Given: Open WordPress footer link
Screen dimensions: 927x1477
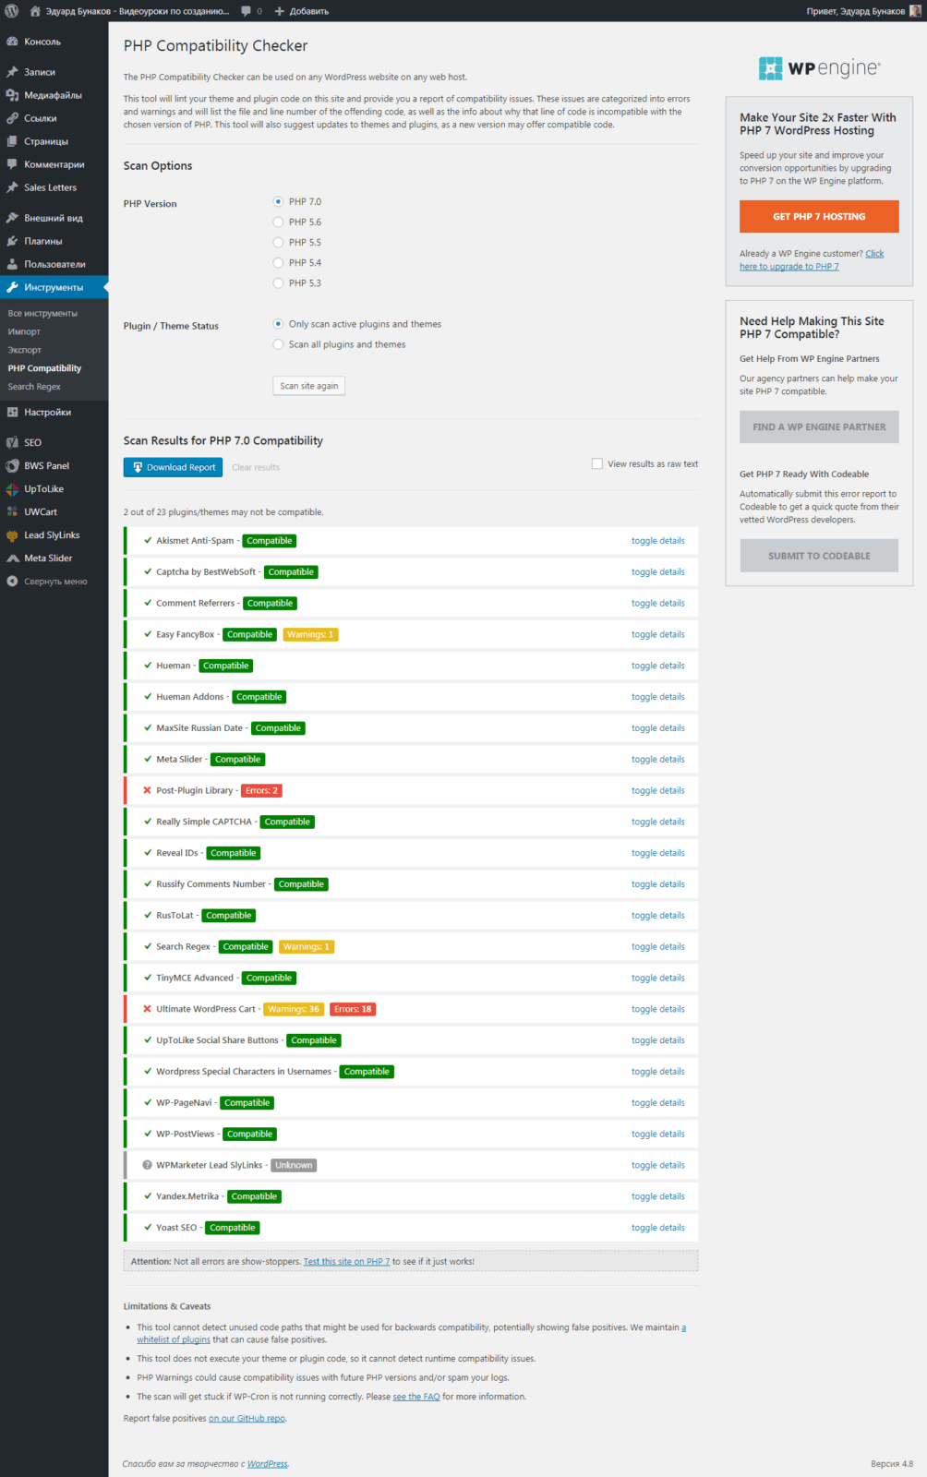Looking at the screenshot, I should point(267,1464).
